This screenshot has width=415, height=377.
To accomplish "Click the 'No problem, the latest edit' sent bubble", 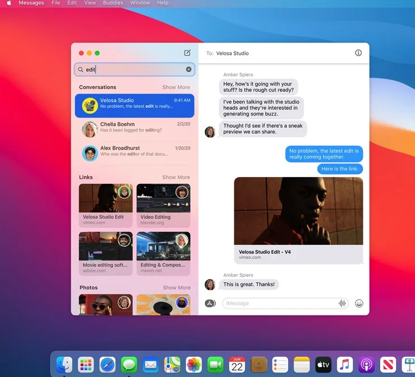I will (324, 154).
